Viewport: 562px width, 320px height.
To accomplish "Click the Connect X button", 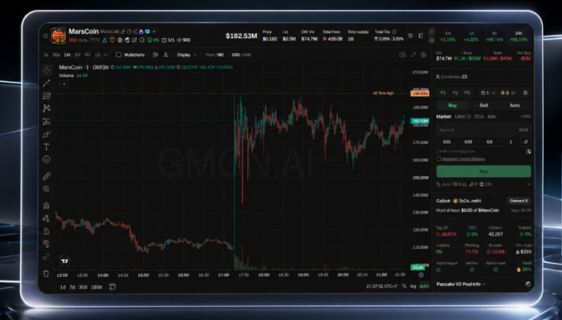I will [519, 201].
